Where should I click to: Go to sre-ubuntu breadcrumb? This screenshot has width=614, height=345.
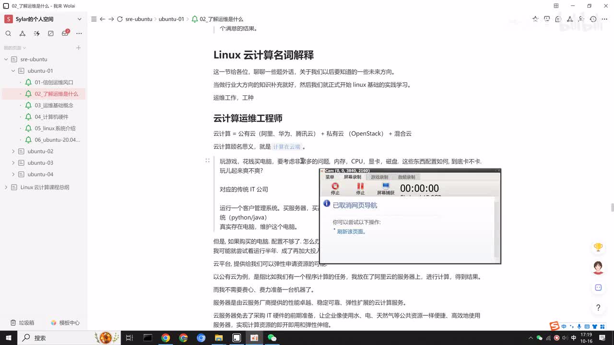click(139, 19)
